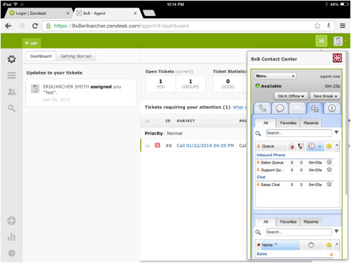Image resolution: width=351 pixels, height=263 pixels.
Task: Click the queue Search field
Action: (x=299, y=133)
